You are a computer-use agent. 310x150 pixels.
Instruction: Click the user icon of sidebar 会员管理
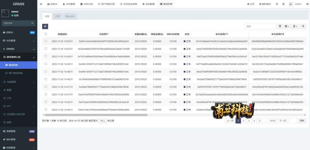click(4, 41)
